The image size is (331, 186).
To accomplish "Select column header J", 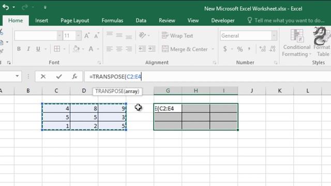I will (252, 91).
